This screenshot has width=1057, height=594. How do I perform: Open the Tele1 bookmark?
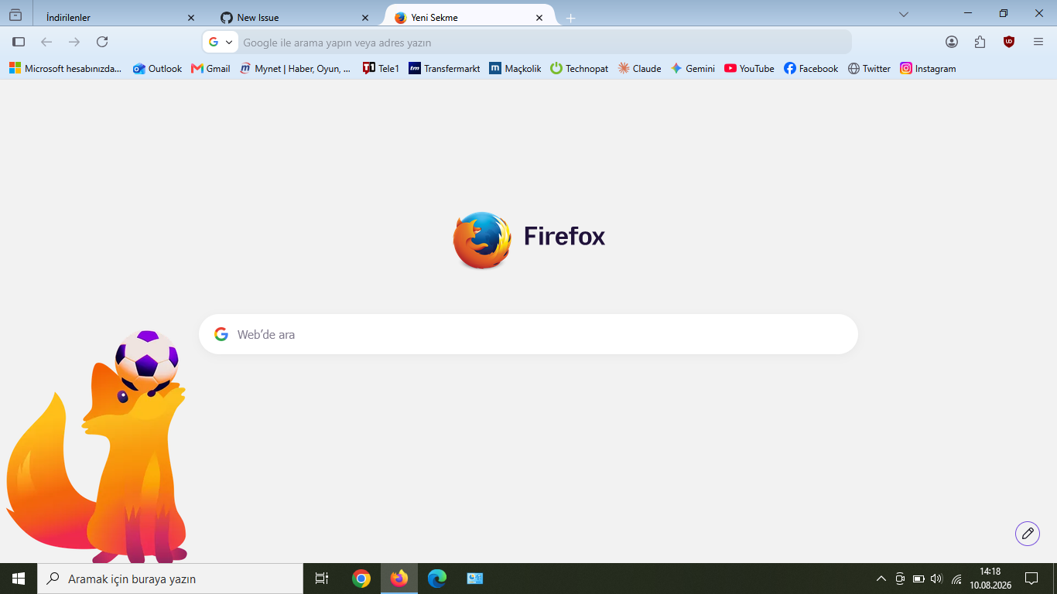click(381, 69)
